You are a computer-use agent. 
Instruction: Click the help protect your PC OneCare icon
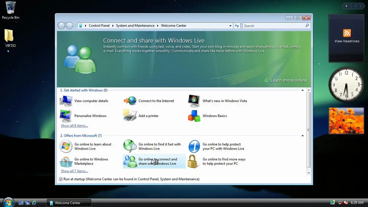[194, 146]
